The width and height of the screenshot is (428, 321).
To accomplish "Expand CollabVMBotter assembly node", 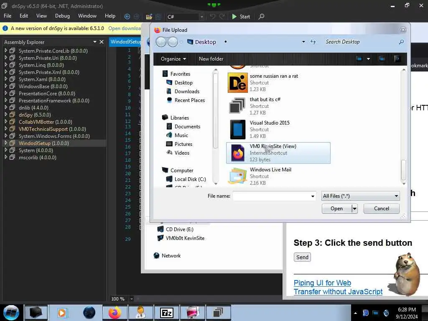I will click(x=6, y=122).
